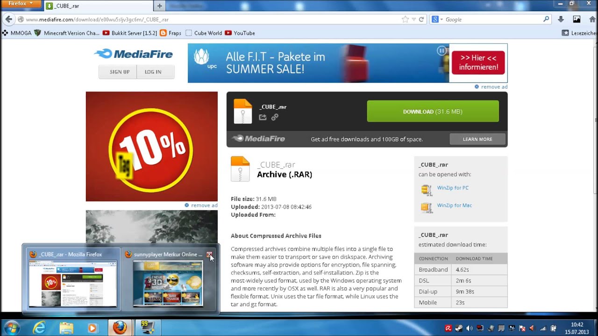Click the 10% red advertisement image
This screenshot has width=598, height=336.
[x=151, y=147]
